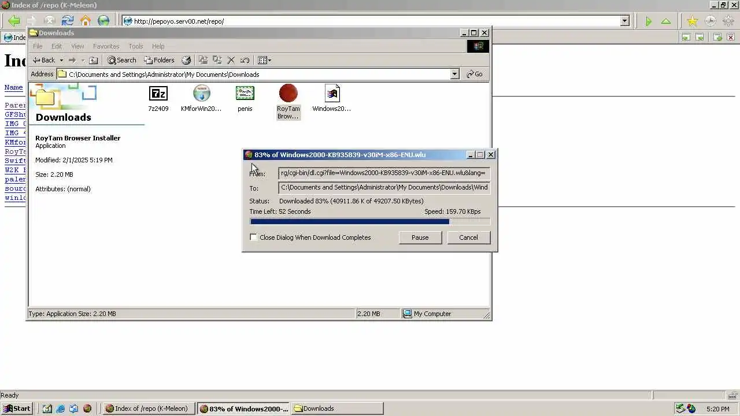Click Back button in Downloads toolbar
Viewport: 740px width, 416px height.
click(44, 60)
